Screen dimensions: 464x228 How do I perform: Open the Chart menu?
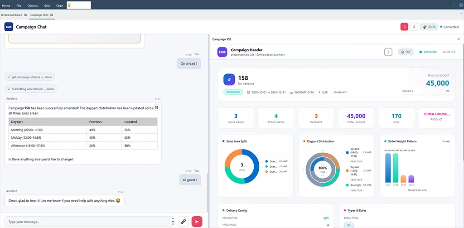[60, 5]
